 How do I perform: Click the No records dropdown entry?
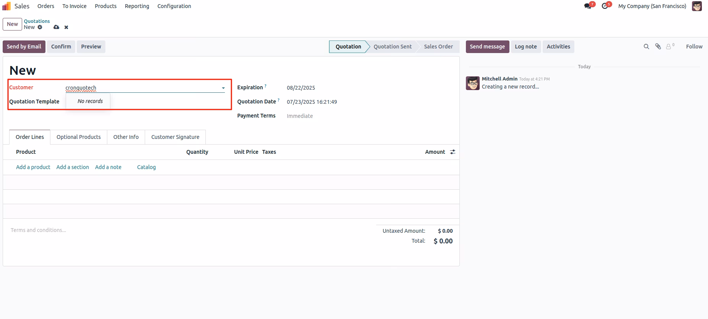(90, 101)
